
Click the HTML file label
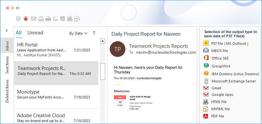tap(219, 102)
